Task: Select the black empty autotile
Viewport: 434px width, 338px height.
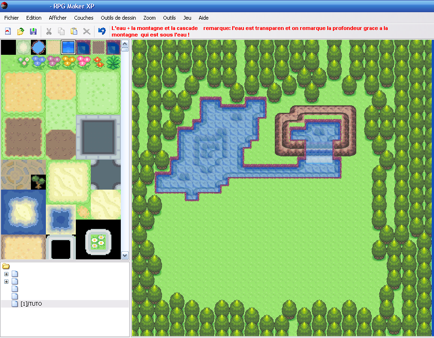Action: pyautogui.click(x=8, y=47)
